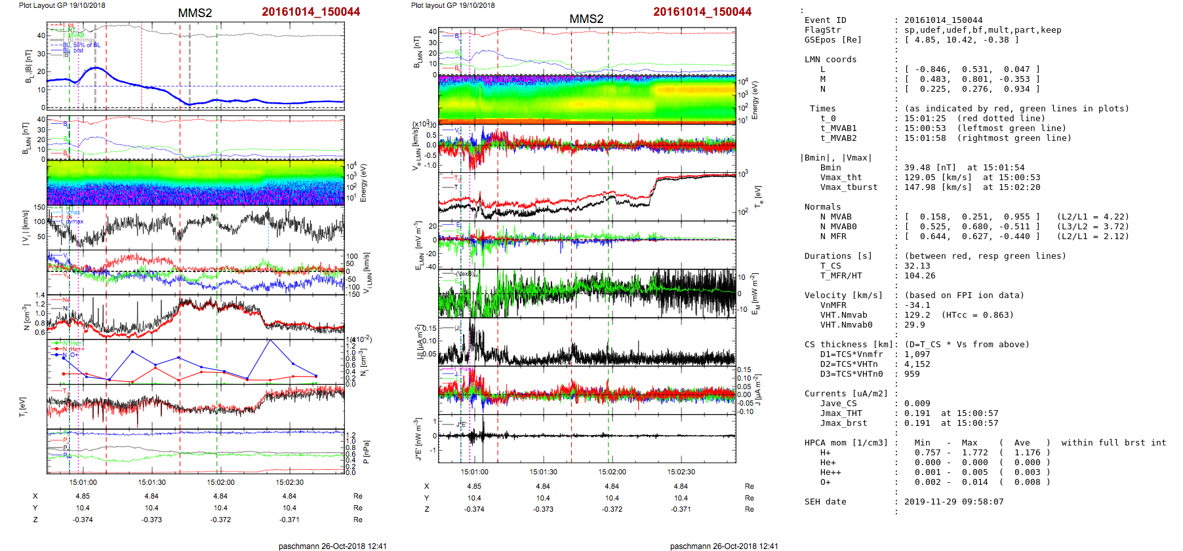Select the electron energy spectrogram in right plot
The width and height of the screenshot is (1183, 551).
click(x=587, y=99)
